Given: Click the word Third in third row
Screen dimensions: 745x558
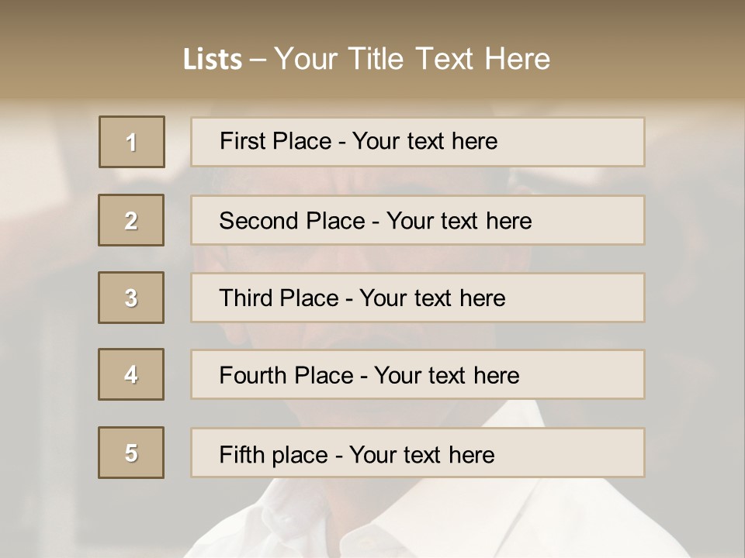Looking at the screenshot, I should (x=245, y=298).
